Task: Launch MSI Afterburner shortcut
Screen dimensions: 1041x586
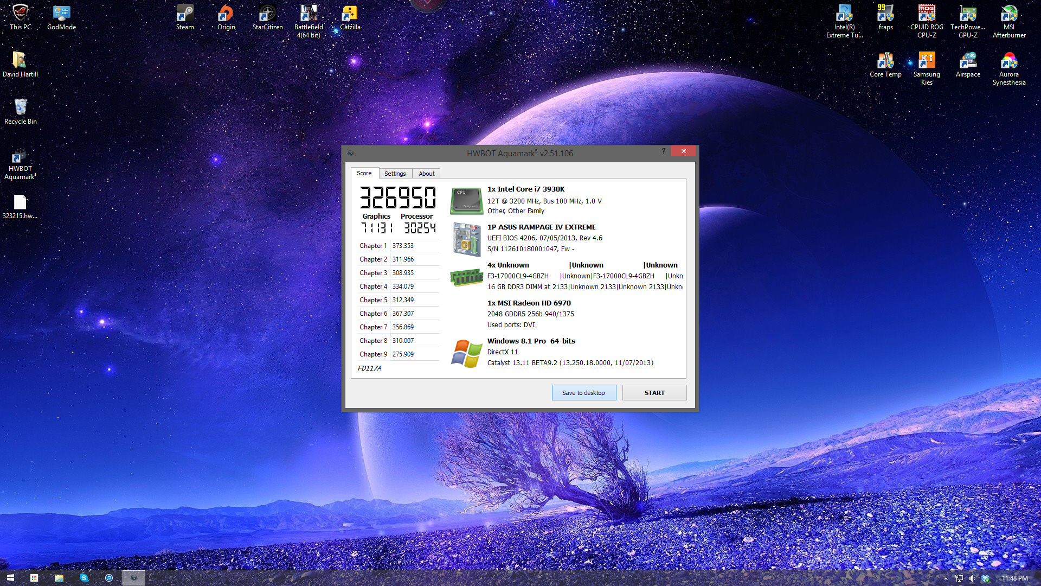Action: [x=1009, y=21]
